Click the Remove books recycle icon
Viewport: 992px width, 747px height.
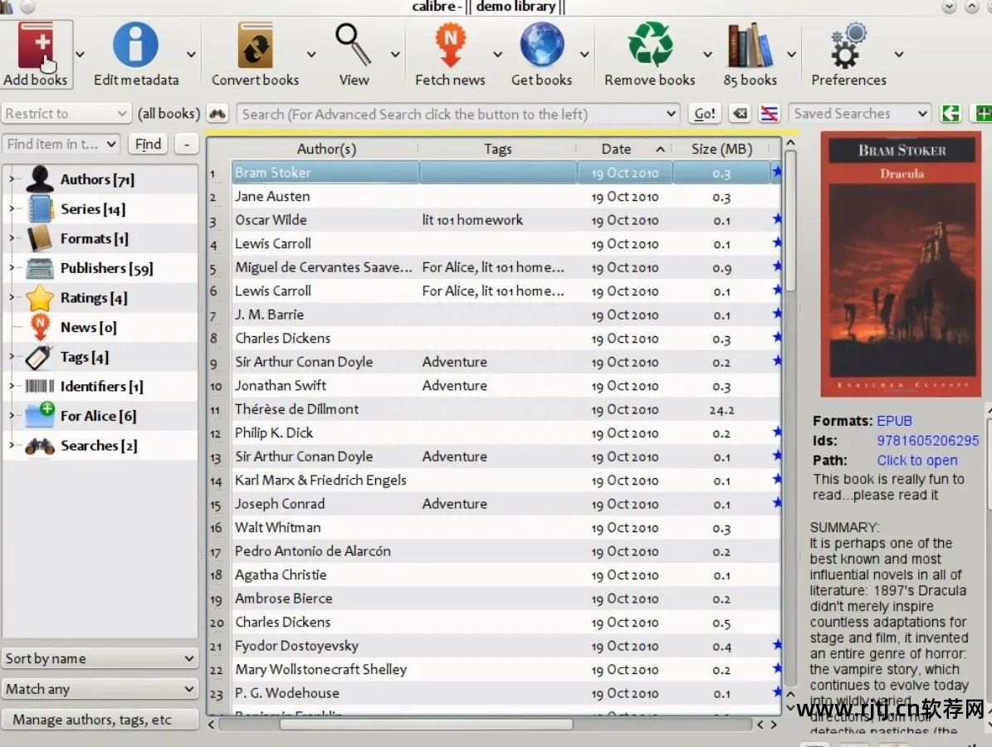click(x=649, y=46)
